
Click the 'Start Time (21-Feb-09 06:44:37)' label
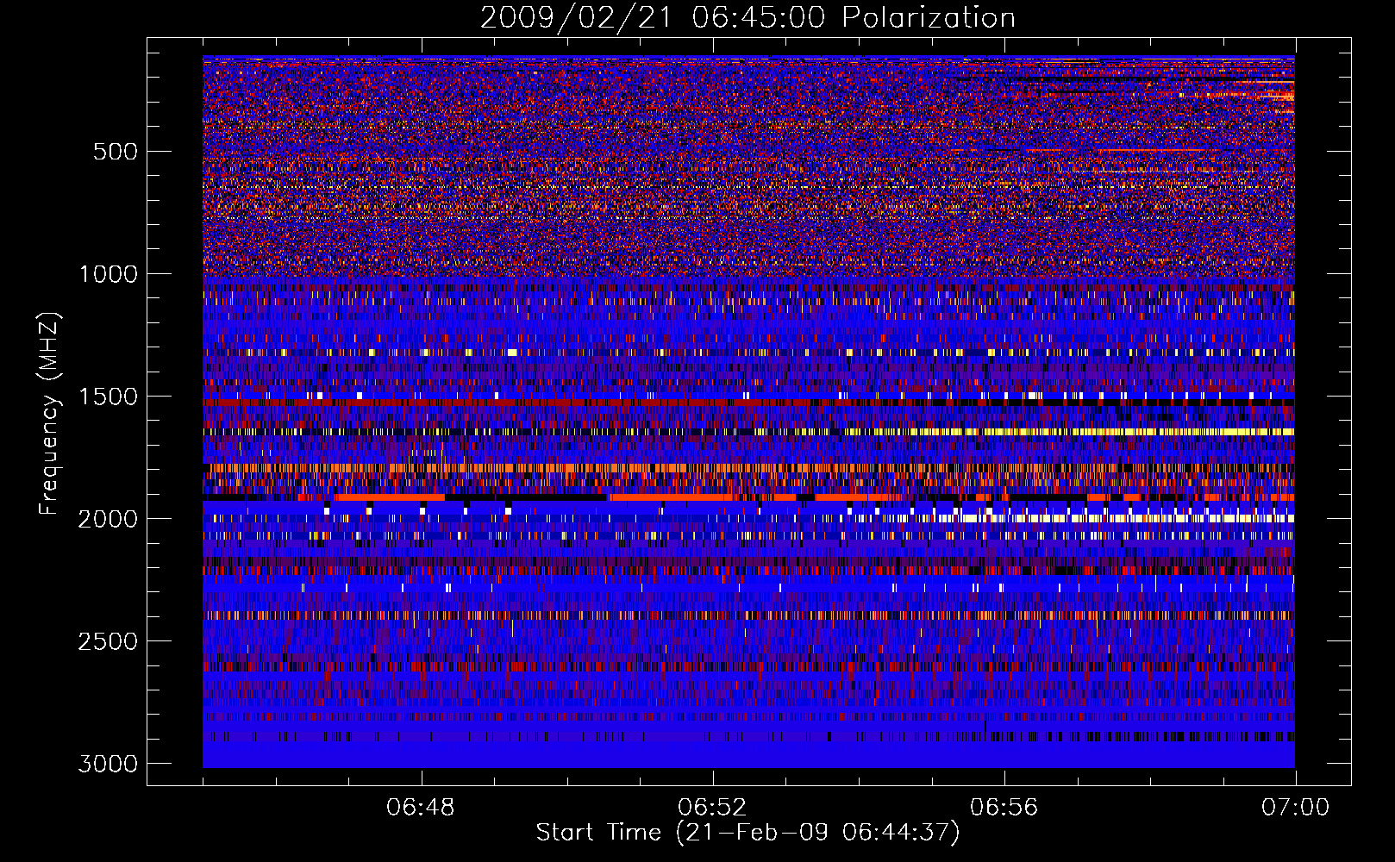pos(748,833)
